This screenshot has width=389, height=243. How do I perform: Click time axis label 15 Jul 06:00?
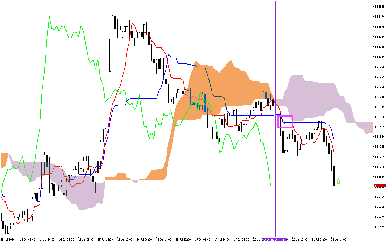(x=86, y=240)
